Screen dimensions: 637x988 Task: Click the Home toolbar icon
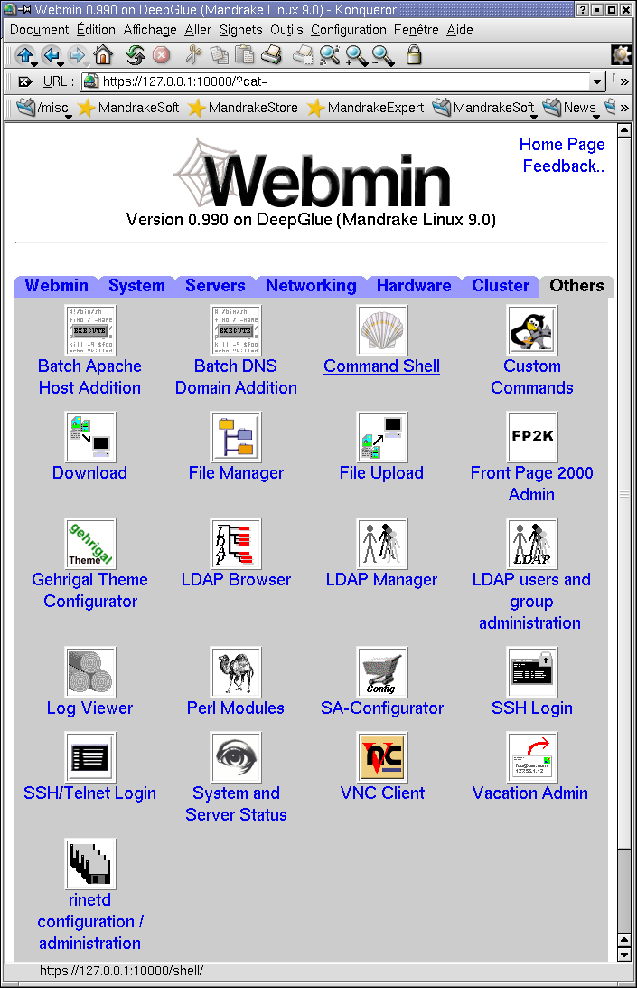coord(103,55)
